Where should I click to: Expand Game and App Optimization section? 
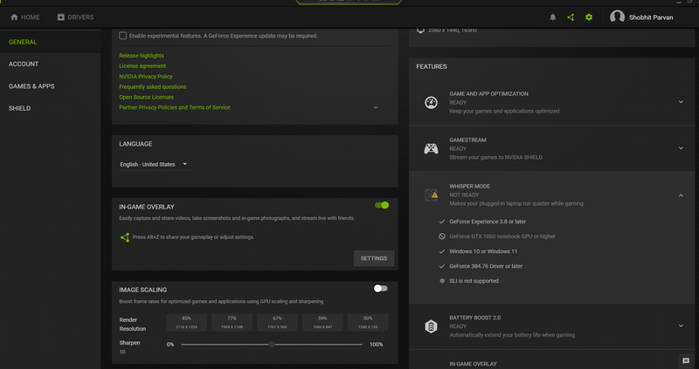pos(681,102)
